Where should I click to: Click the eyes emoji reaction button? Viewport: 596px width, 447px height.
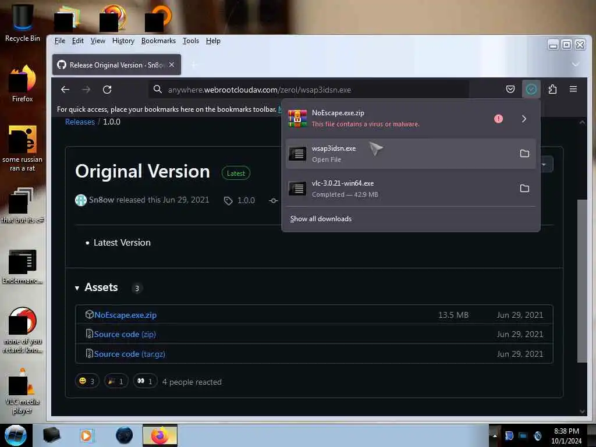pyautogui.click(x=145, y=381)
